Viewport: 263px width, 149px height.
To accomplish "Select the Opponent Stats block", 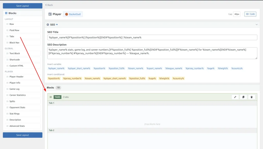I will pos(23,107).
